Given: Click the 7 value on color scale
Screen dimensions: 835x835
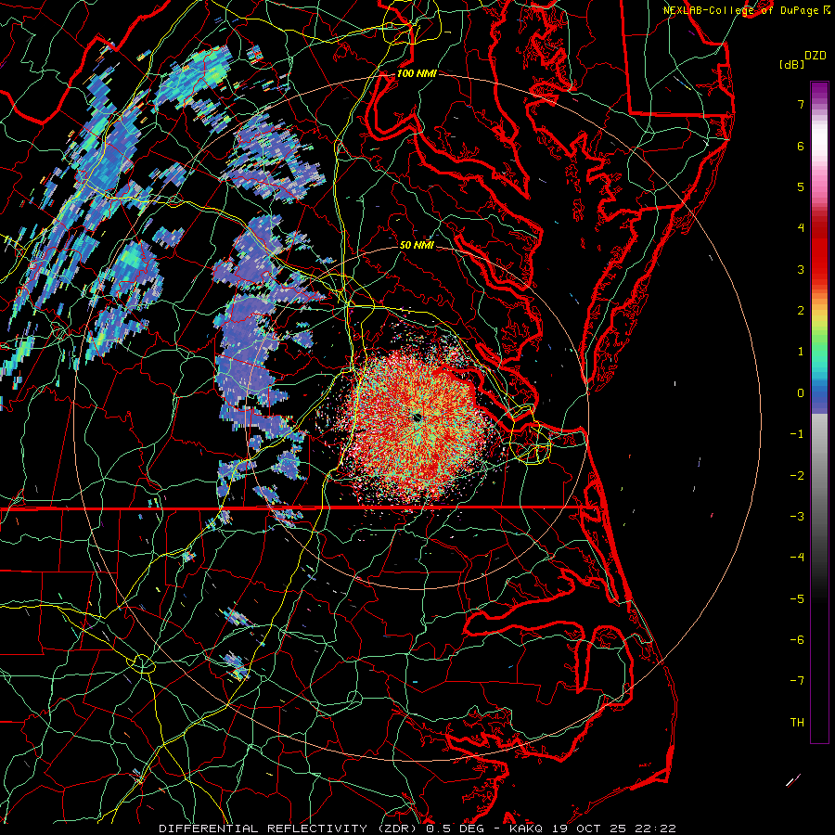Looking at the screenshot, I should [x=801, y=104].
